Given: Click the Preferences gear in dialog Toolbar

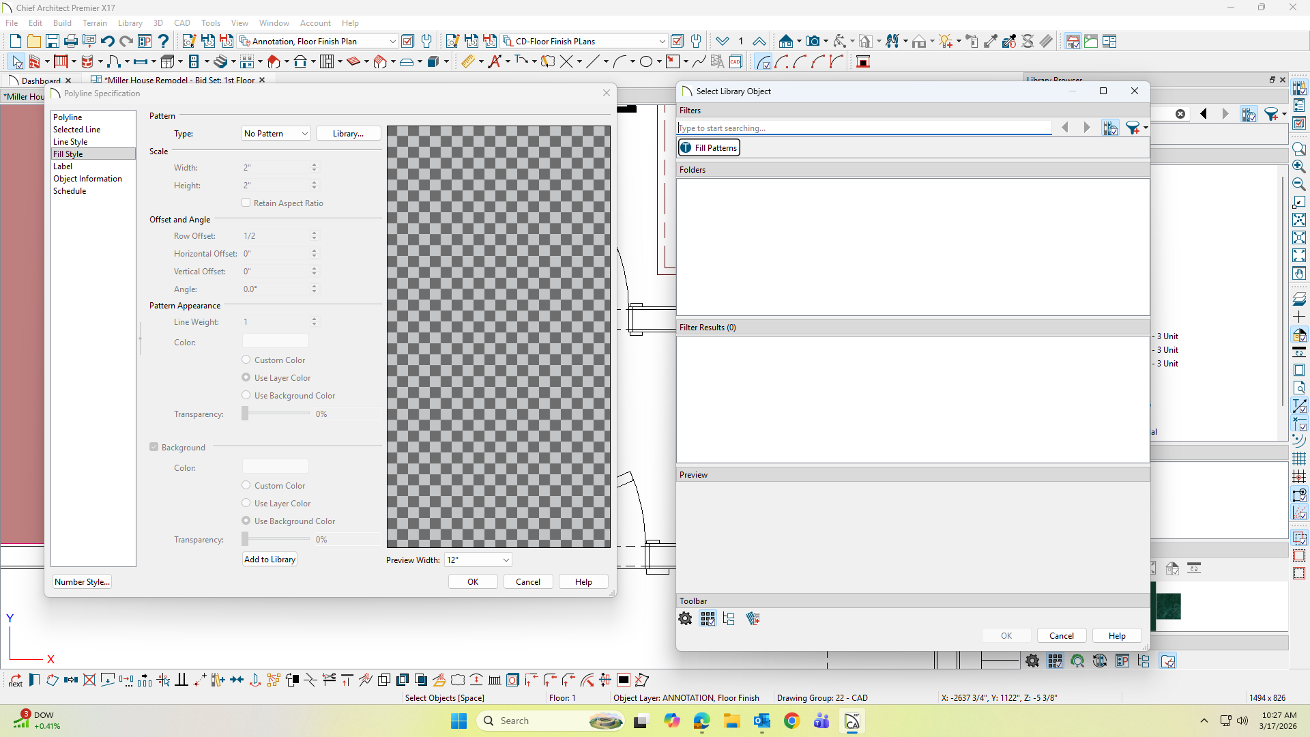Looking at the screenshot, I should [685, 619].
